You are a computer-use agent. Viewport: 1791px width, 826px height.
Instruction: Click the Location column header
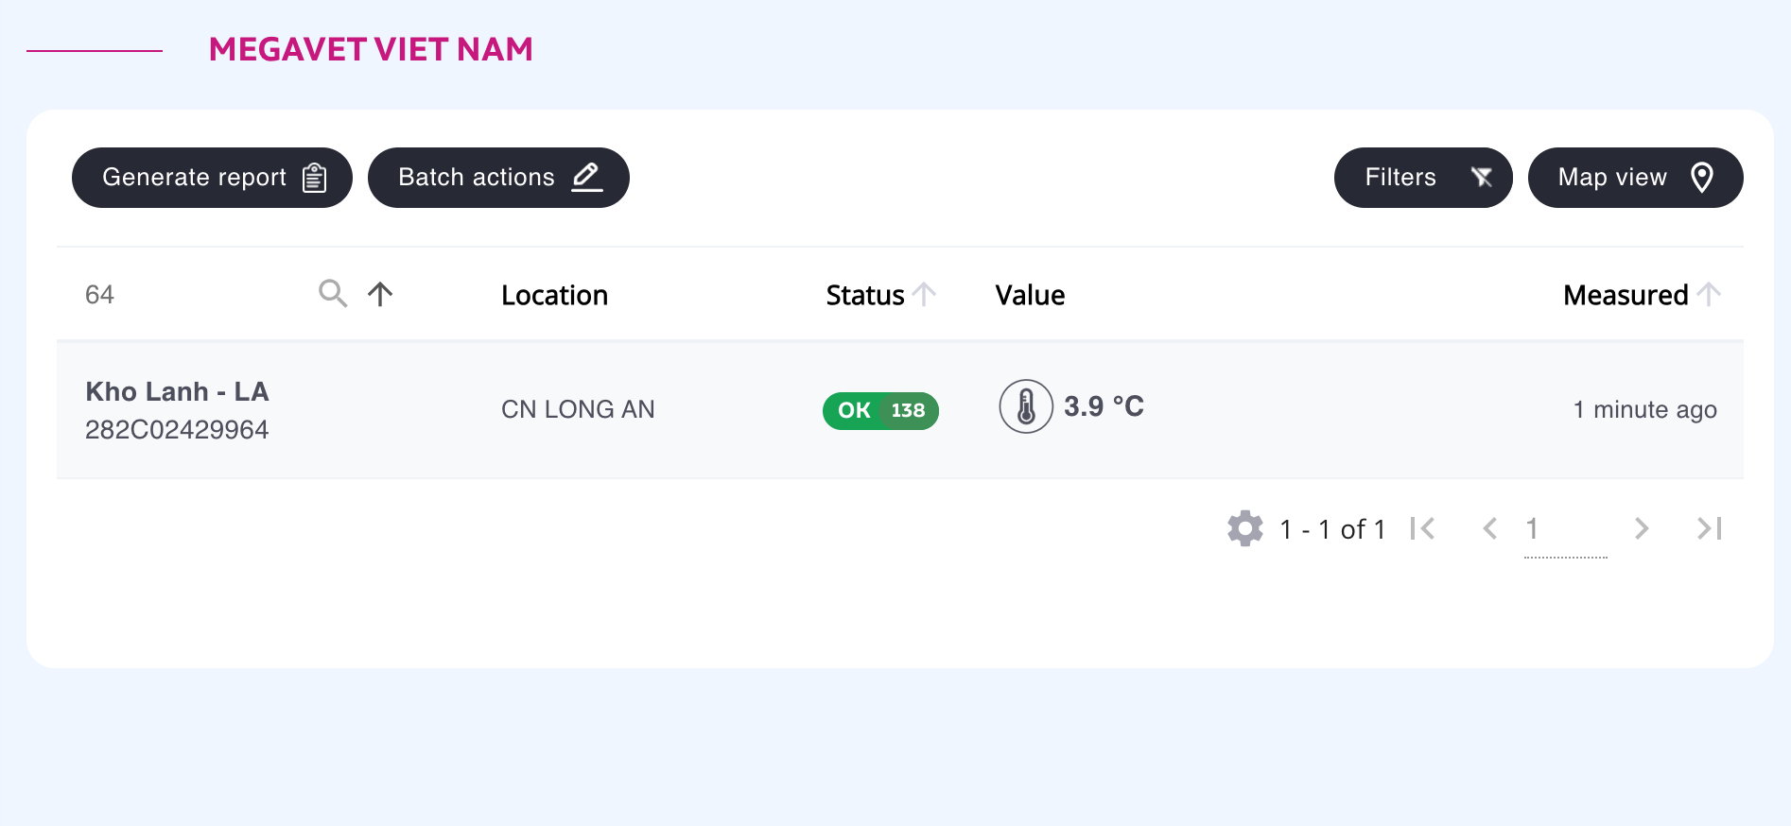pos(554,295)
